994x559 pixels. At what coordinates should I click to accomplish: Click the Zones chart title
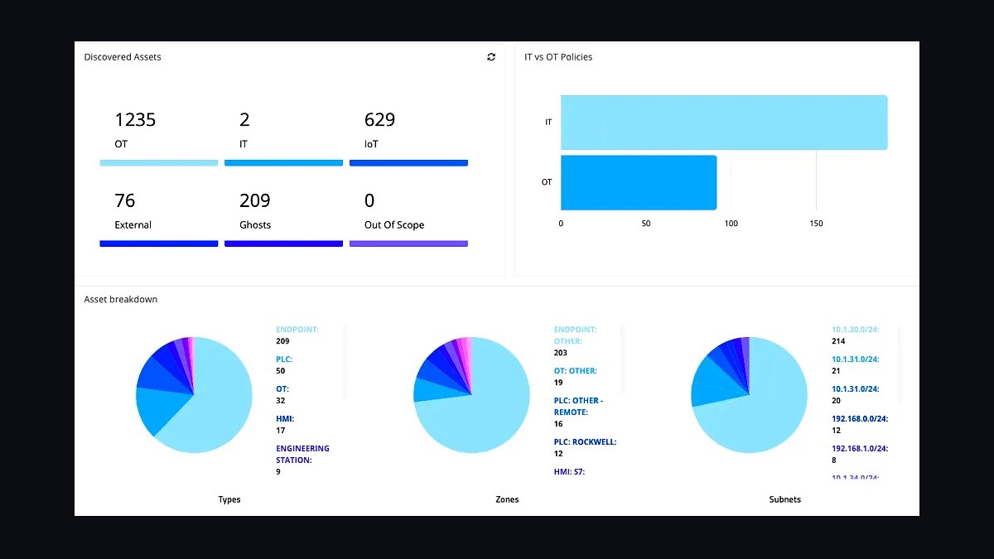pos(507,499)
